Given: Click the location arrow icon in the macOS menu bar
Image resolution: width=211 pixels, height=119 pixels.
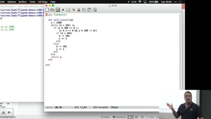Looking at the screenshot, I should [128, 2].
